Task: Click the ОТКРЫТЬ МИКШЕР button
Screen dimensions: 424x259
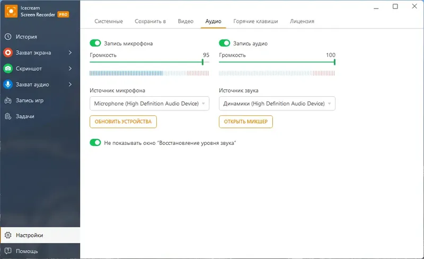Action: tap(246, 122)
